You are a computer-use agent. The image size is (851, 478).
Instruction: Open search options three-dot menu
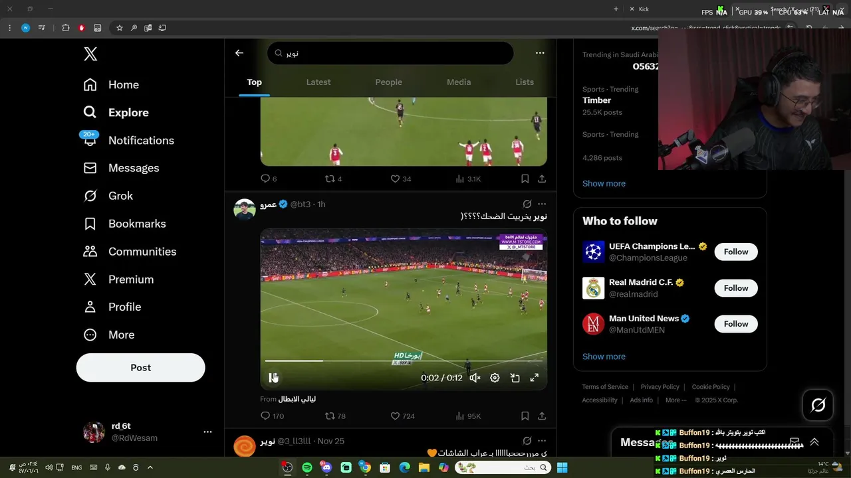(x=540, y=53)
